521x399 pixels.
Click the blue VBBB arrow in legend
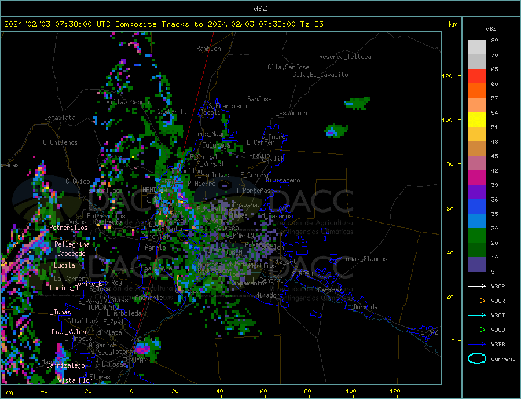tap(477, 345)
